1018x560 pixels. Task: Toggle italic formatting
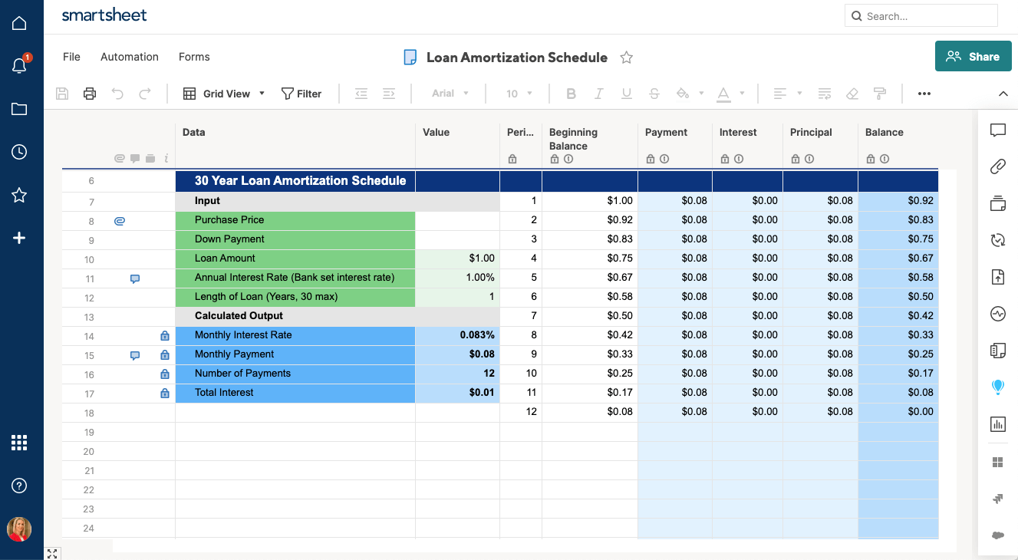point(599,94)
